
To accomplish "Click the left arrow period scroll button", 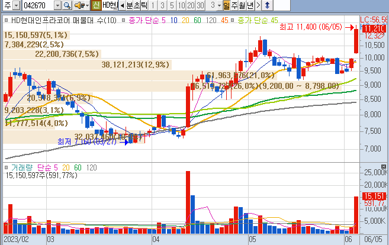I will click(x=122, y=5).
